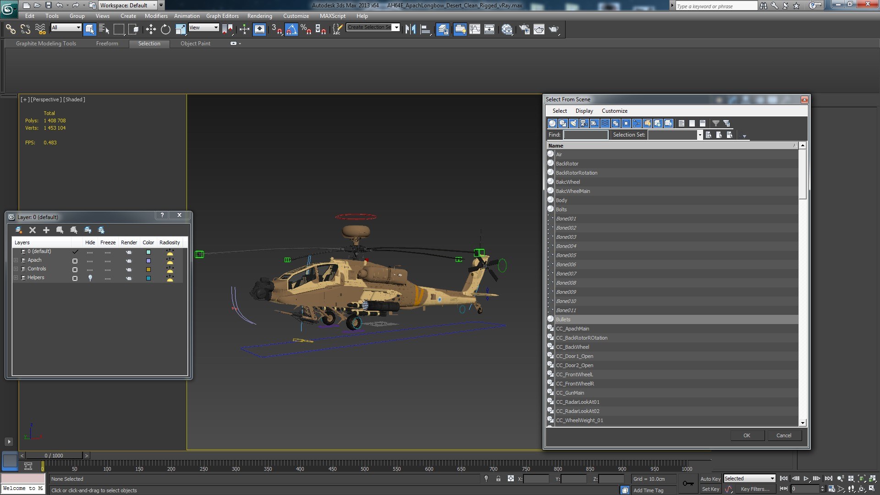The image size is (880, 495).
Task: Click the Play Animation button
Action: (806, 478)
